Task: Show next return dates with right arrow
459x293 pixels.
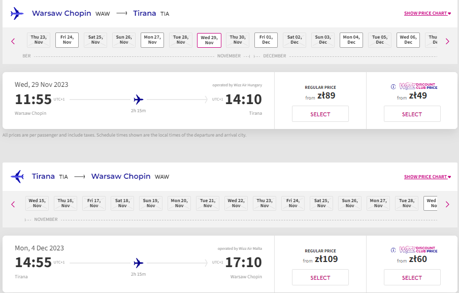Action: [x=447, y=204]
